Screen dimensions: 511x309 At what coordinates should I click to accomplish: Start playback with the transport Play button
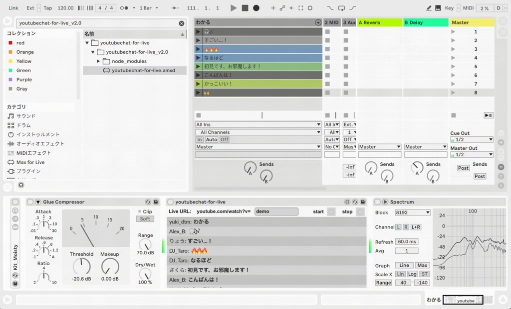click(x=234, y=8)
